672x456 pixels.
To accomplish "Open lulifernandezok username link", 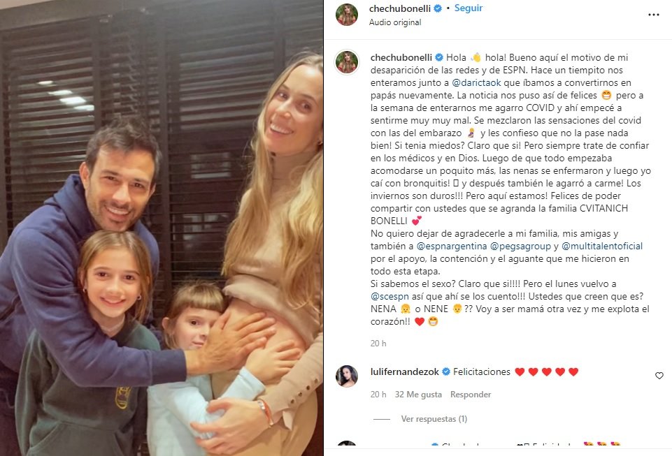I will [x=404, y=372].
